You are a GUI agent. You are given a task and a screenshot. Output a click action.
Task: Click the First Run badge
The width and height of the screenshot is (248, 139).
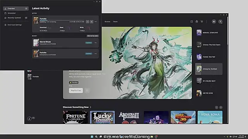point(74,82)
